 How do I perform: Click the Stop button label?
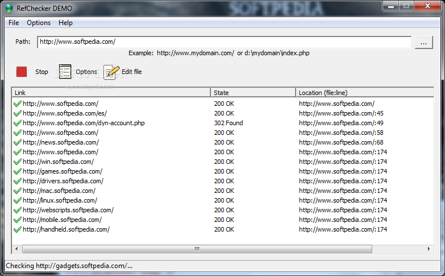point(41,72)
